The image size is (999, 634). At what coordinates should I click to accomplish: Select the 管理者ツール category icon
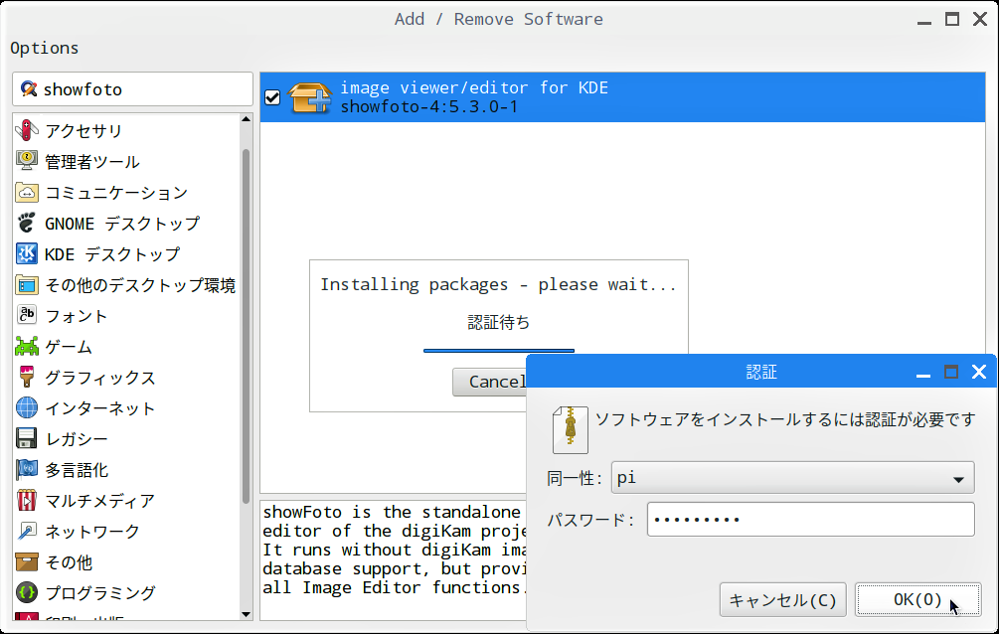(26, 161)
